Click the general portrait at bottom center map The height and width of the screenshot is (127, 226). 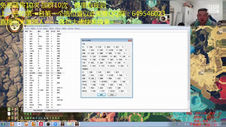[x=104, y=115]
